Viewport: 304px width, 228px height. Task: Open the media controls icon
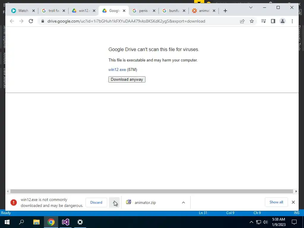pyautogui.click(x=263, y=21)
